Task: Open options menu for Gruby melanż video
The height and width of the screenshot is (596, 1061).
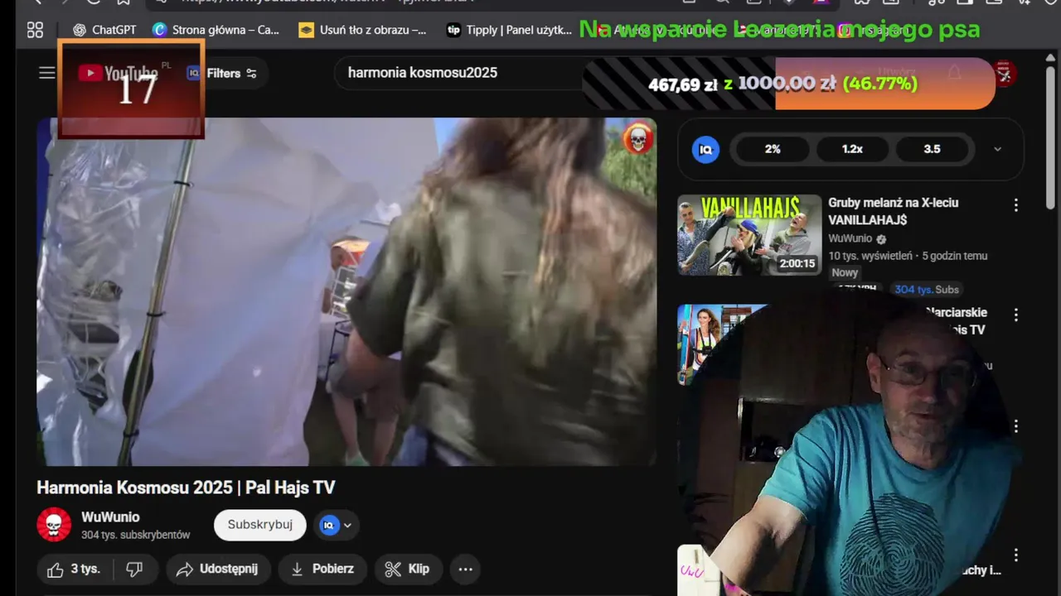Action: click(1015, 204)
